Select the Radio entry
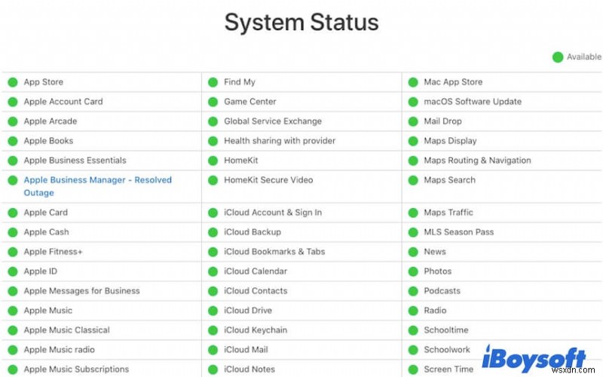Image resolution: width=603 pixels, height=377 pixels. pyautogui.click(x=435, y=311)
